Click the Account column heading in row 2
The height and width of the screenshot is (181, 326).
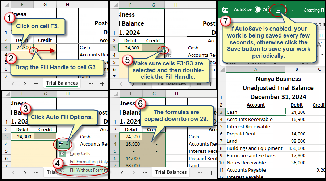pyautogui.click(x=255, y=105)
